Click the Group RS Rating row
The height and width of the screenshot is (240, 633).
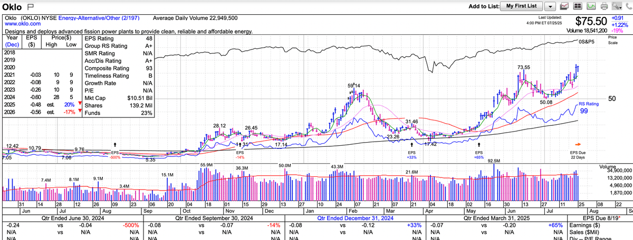click(x=118, y=46)
